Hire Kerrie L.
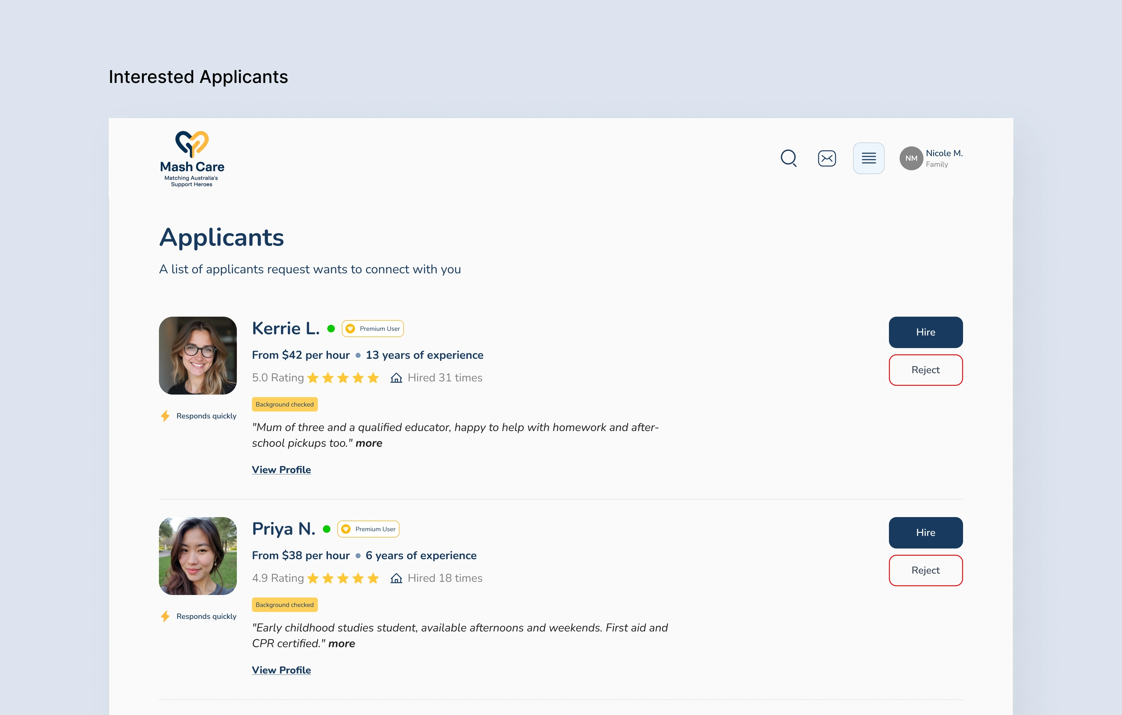Viewport: 1122px width, 715px height. pos(925,332)
